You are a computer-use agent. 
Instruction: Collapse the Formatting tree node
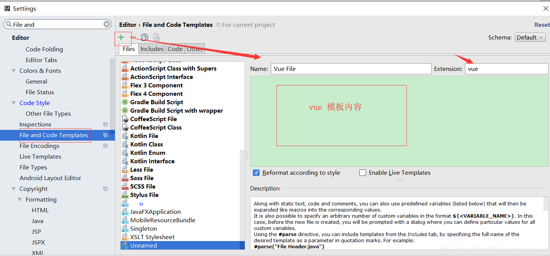20,199
